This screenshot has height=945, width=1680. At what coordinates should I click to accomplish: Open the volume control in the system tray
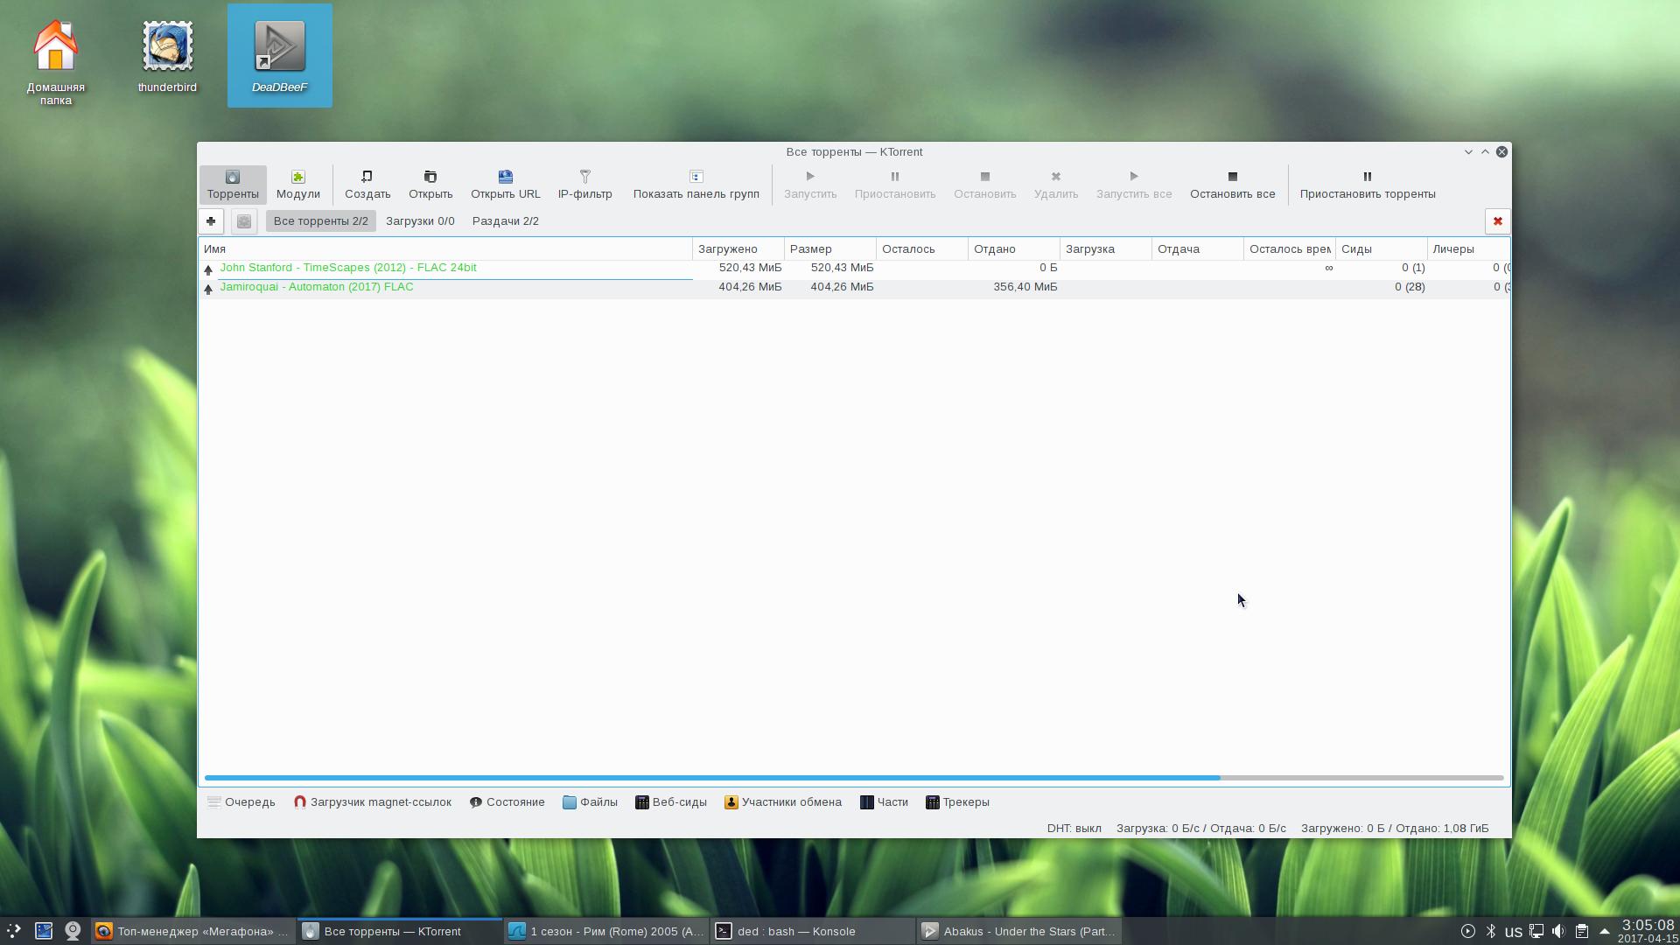click(1558, 931)
